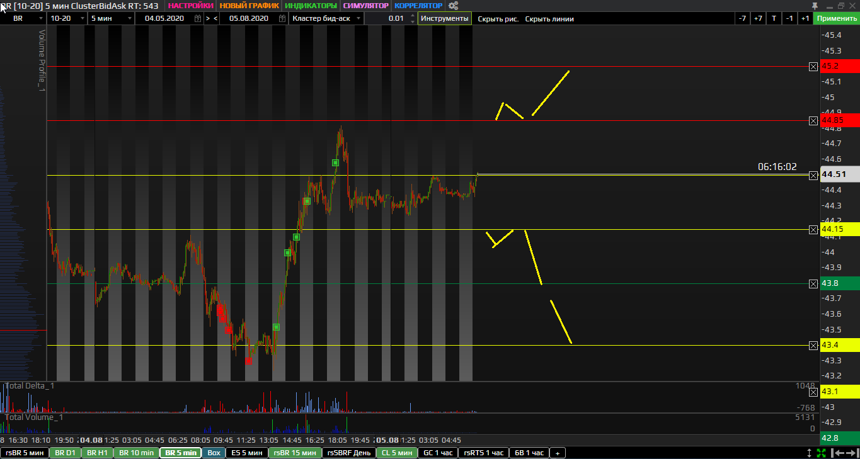Open the 5 мин timeframe dropdown

tap(130, 18)
